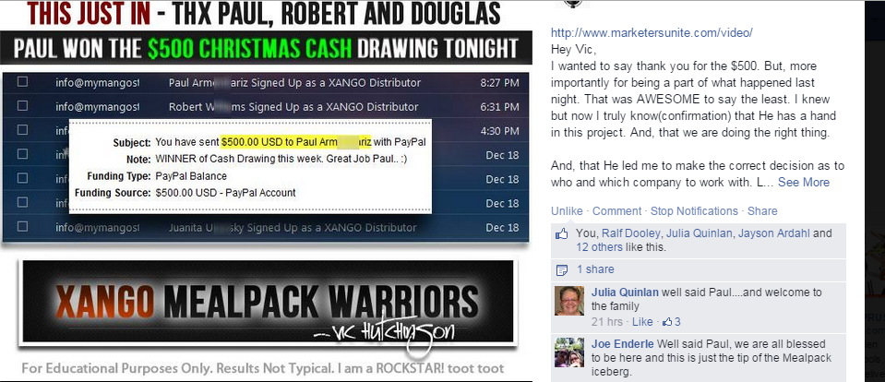The height and width of the screenshot is (382, 885).
Task: Expand the 12 others likes list
Action: click(x=600, y=247)
